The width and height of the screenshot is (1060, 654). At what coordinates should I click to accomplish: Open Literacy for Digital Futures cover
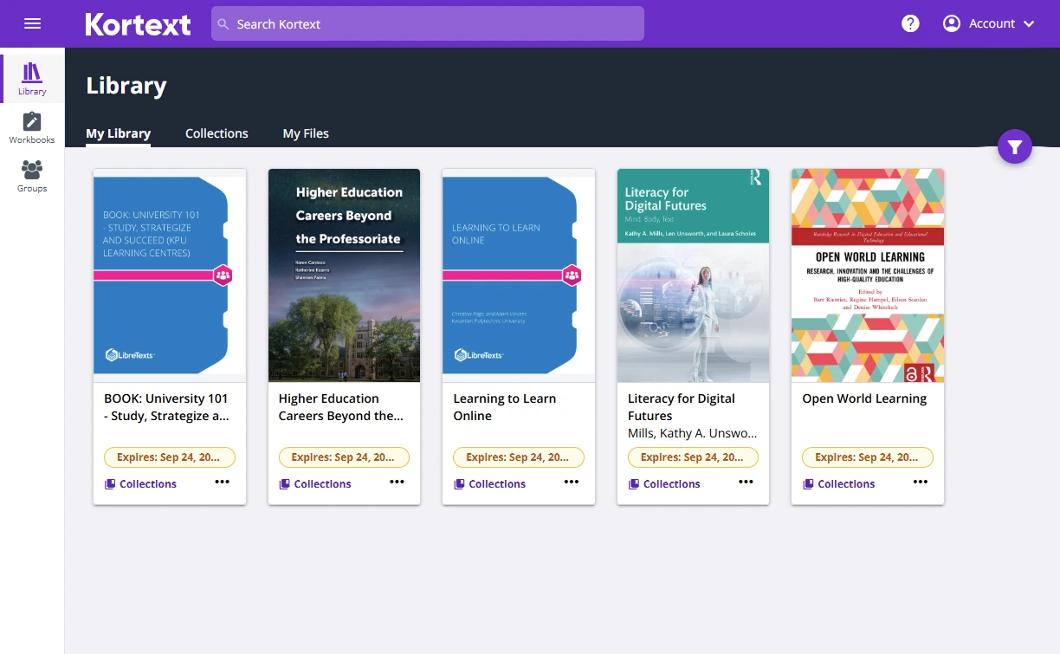[693, 275]
